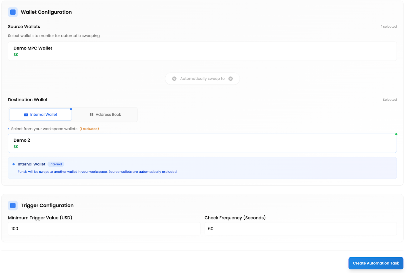Switch to the Internal Wallet tab
Image resolution: width=409 pixels, height=273 pixels.
tap(40, 114)
